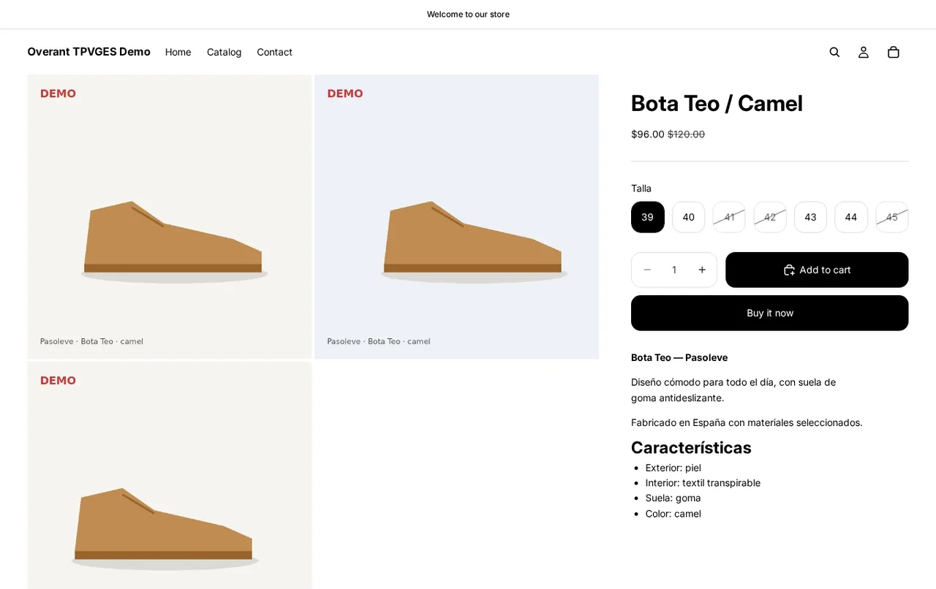Click the Bota Teo — Pasoleve description heading
Viewport: 936px width, 589px height.
[x=679, y=357]
